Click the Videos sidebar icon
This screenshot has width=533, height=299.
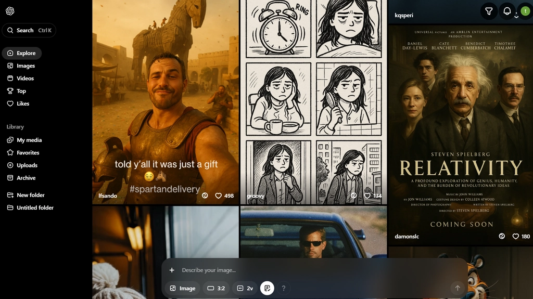(x=10, y=78)
